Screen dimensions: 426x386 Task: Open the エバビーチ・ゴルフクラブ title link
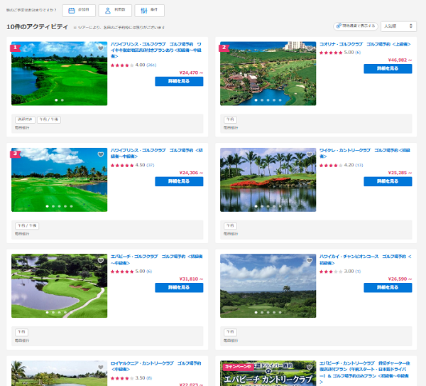157,259
